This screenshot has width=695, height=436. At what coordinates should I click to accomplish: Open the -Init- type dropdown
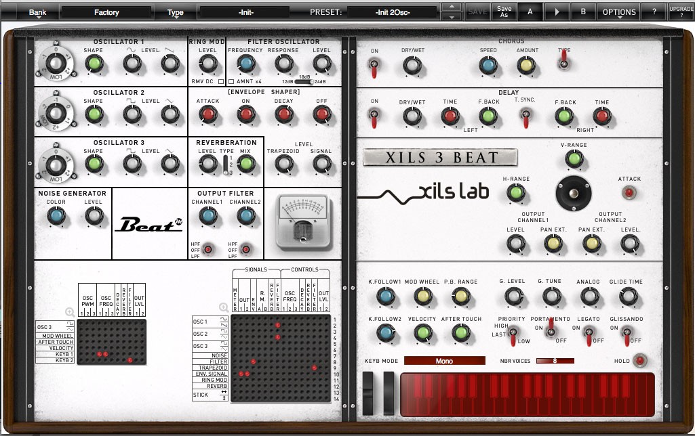(245, 12)
